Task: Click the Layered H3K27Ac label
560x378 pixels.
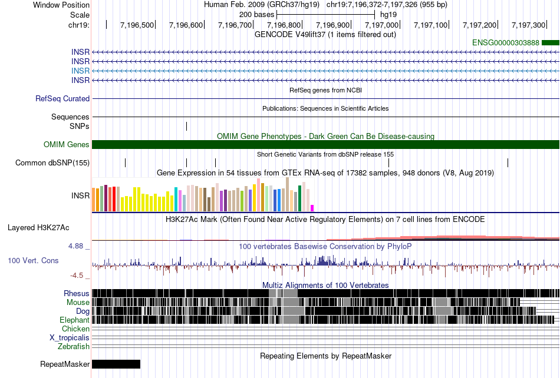Action: pos(38,228)
